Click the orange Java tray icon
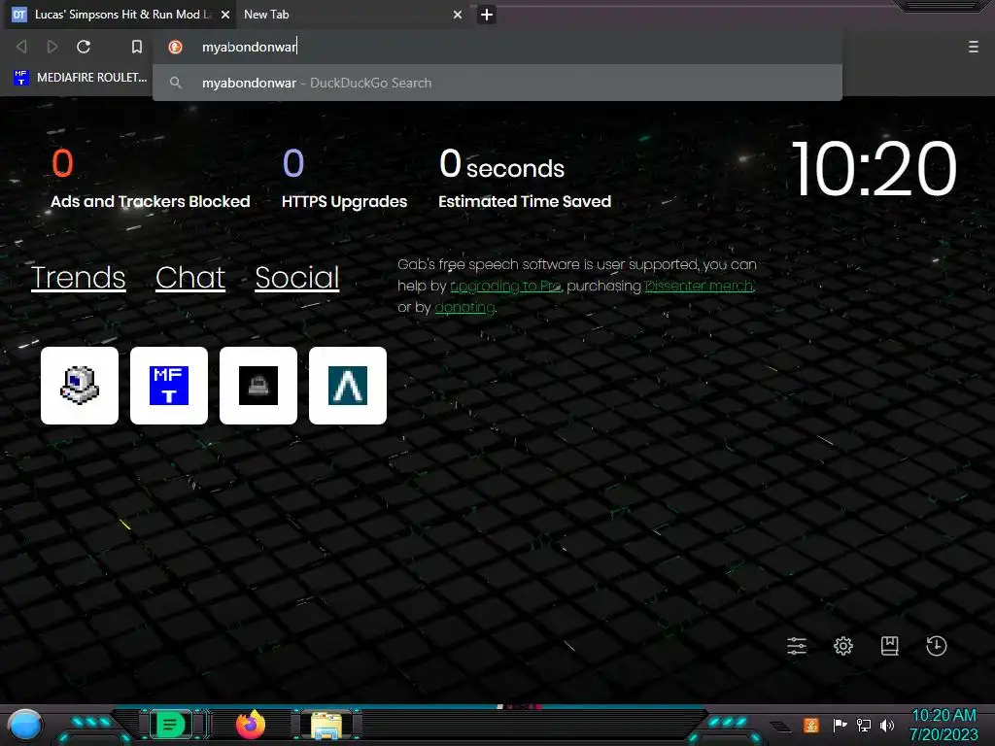The image size is (995, 746). 811,725
